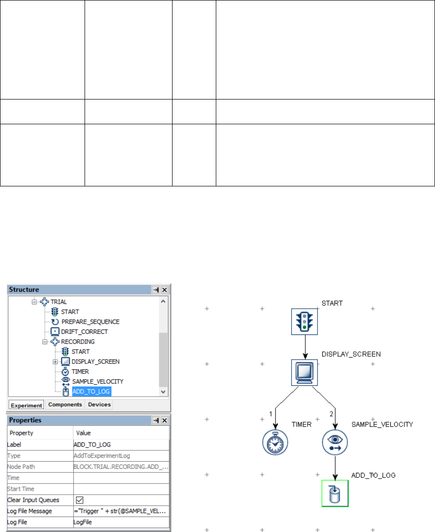Toggle the Clear Input Queues checkbox
The height and width of the screenshot is (532, 435).
pyautogui.click(x=80, y=500)
